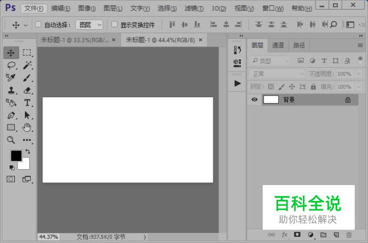Enable the 显示变换控件 checkbox
Screen dimensions: 368x243
pos(114,24)
